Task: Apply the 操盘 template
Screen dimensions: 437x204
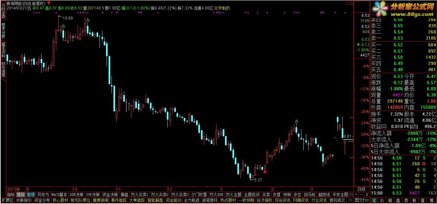Action: (124, 195)
